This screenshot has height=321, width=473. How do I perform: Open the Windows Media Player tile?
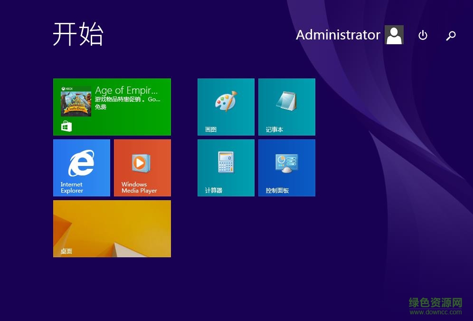pos(142,167)
